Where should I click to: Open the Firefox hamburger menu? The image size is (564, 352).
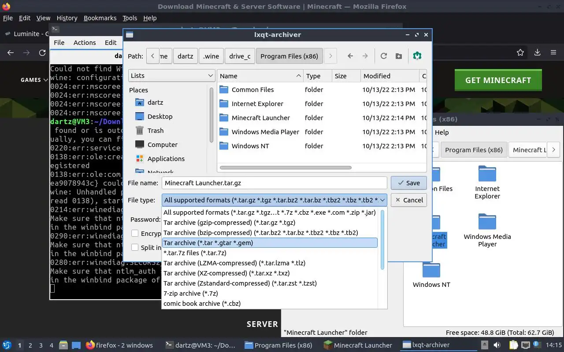tap(553, 52)
